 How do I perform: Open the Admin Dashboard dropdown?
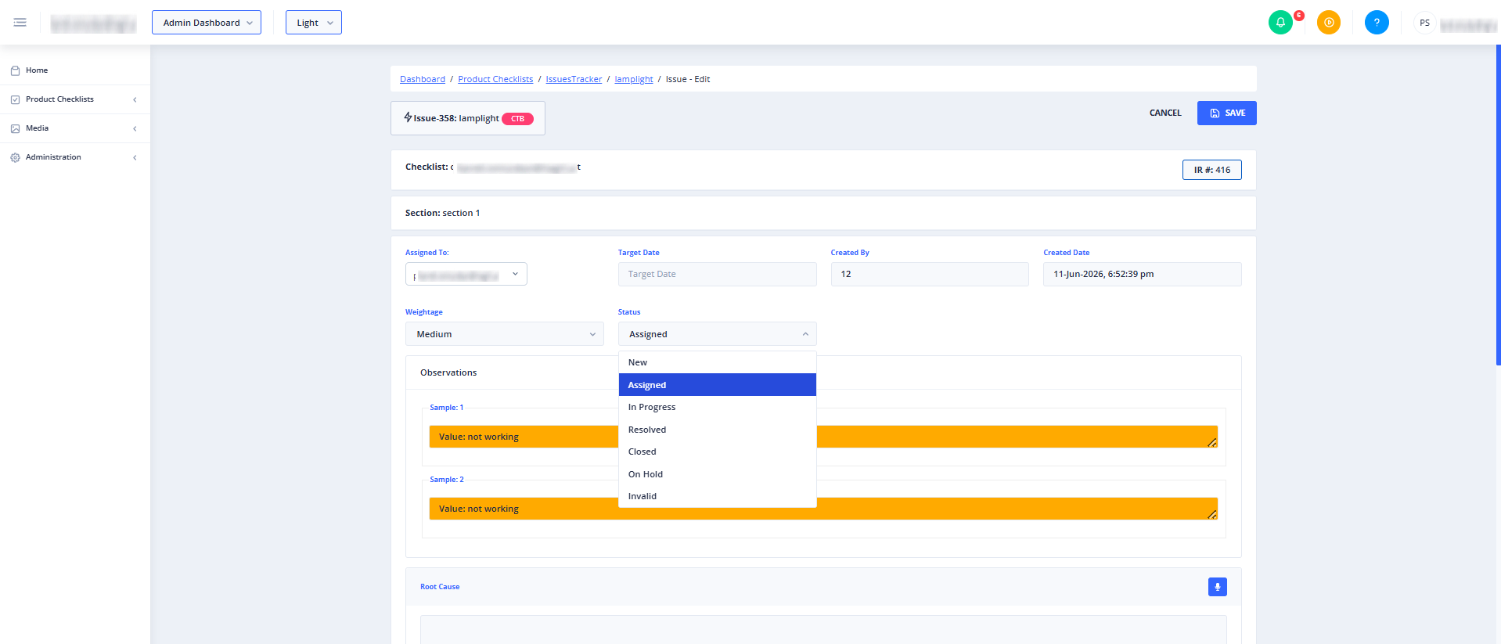(207, 23)
